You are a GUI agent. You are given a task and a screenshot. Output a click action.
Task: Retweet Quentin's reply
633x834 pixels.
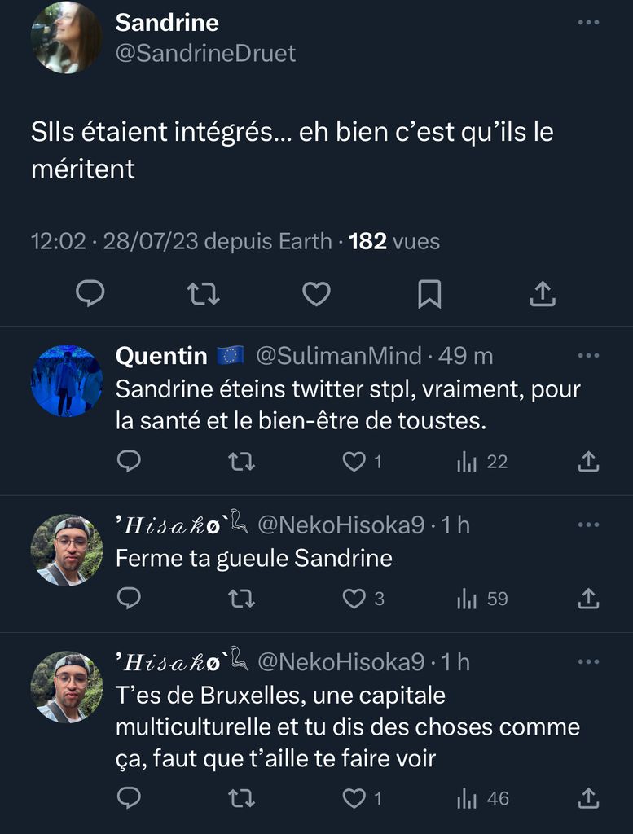242,462
